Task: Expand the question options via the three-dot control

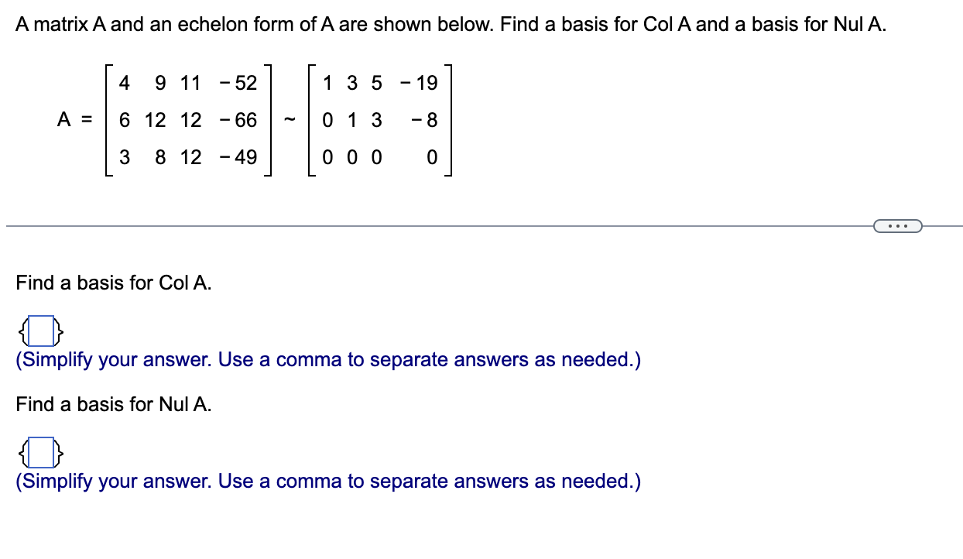Action: 898,225
